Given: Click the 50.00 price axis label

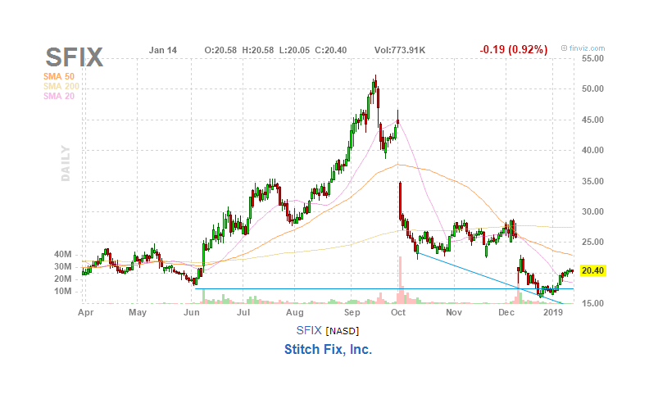Looking at the screenshot, I should coord(592,89).
